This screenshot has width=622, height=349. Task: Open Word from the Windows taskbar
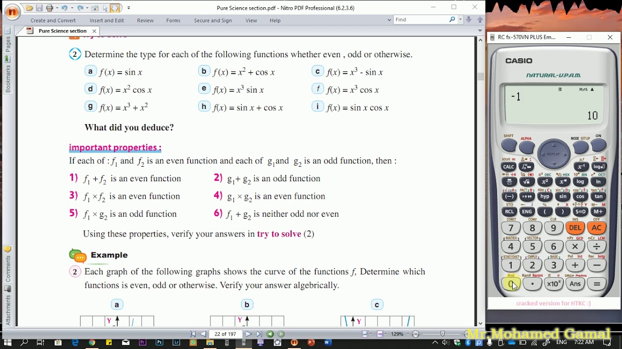[x=327, y=343]
